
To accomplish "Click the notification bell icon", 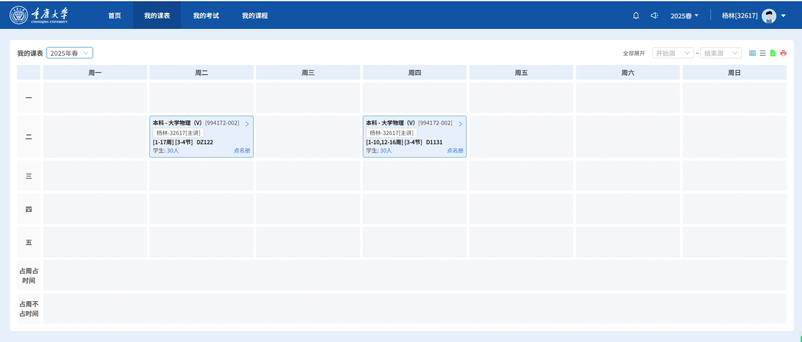I will 636,16.
